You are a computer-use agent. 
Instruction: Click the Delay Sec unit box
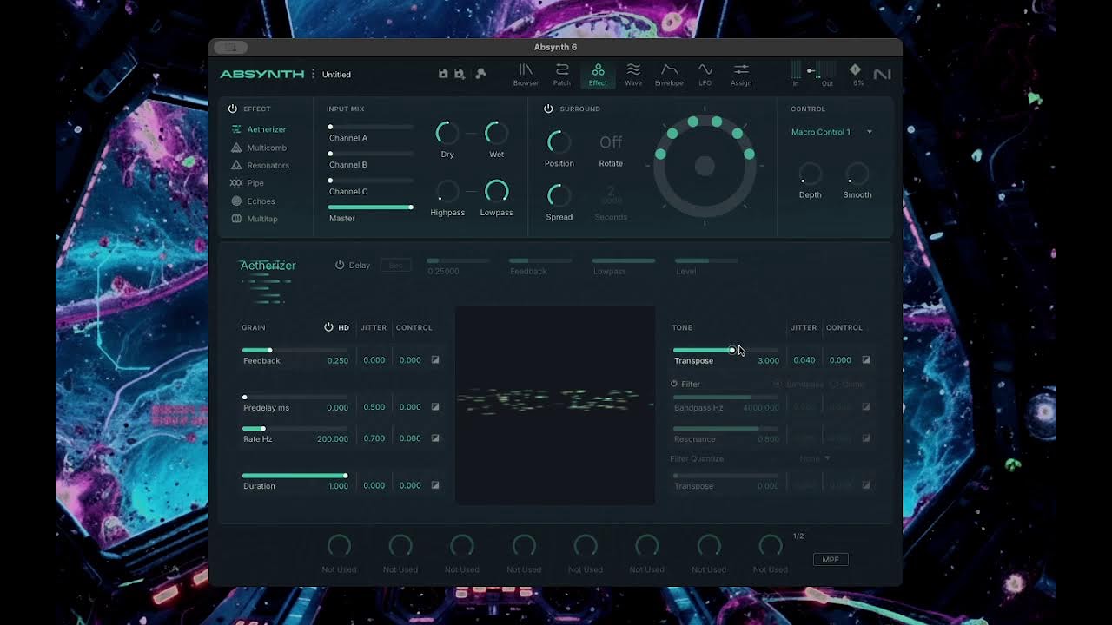[x=395, y=265]
